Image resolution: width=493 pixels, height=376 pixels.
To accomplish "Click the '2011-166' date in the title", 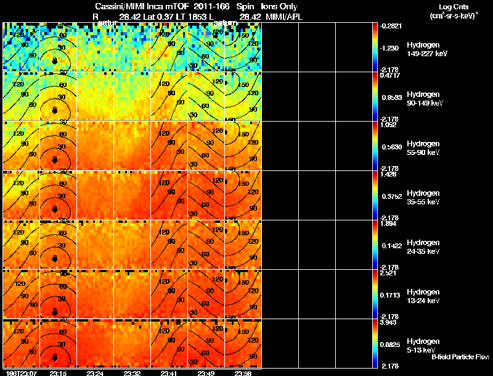I will click(x=211, y=6).
